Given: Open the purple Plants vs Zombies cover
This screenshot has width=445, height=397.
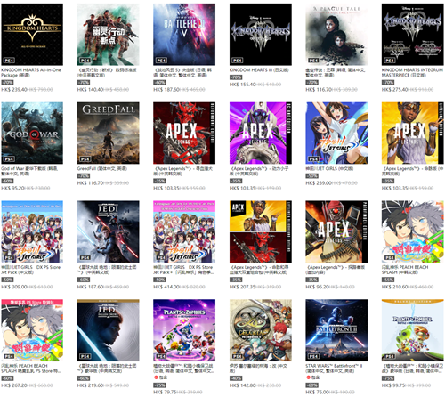Looking at the screenshot, I should coord(184,330).
